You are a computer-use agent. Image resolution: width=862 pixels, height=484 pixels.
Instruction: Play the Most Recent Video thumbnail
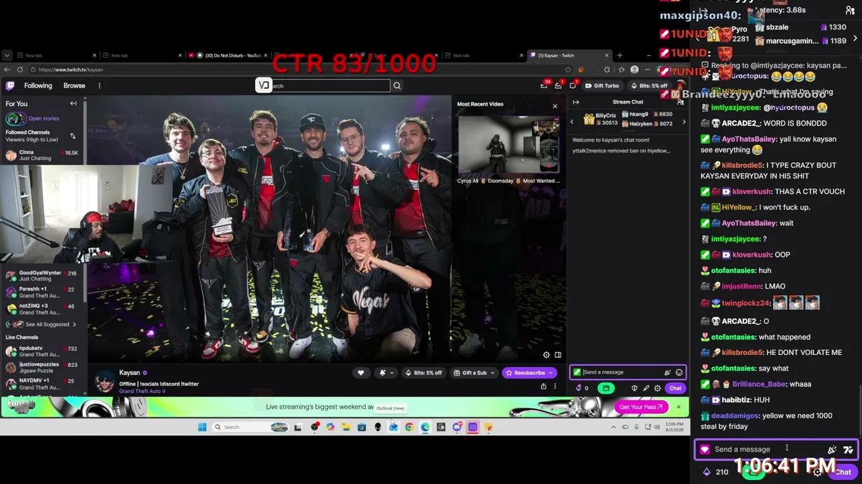(x=508, y=146)
